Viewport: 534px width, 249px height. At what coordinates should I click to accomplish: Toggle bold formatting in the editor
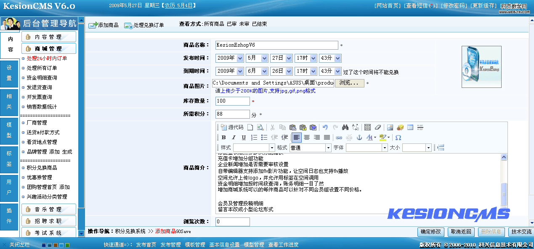coord(223,138)
